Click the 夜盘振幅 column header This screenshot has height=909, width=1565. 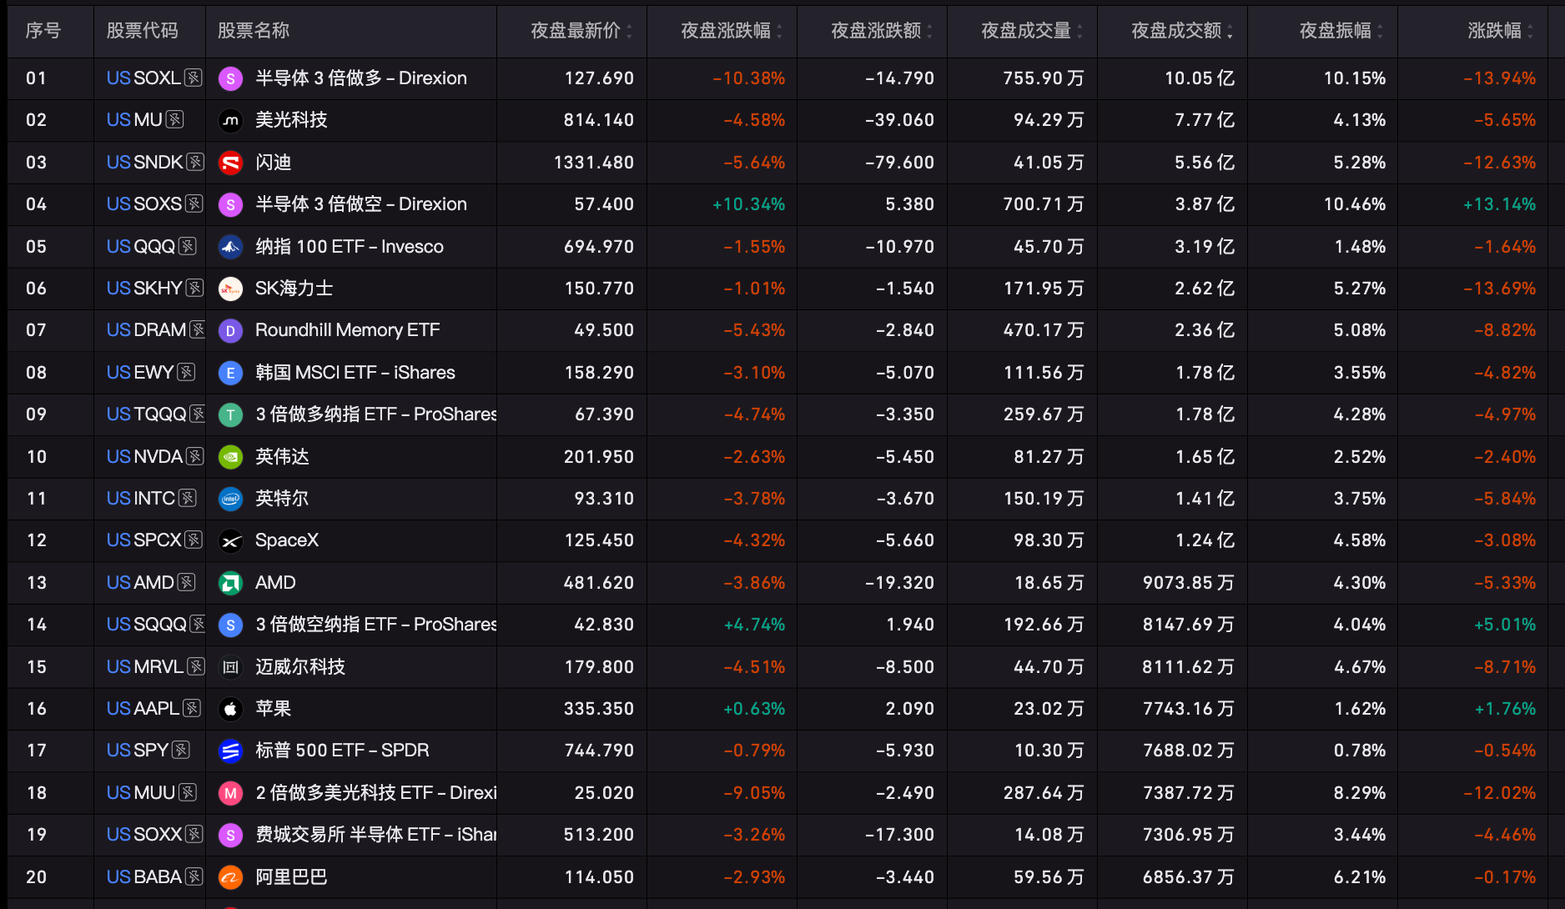pos(1336,31)
